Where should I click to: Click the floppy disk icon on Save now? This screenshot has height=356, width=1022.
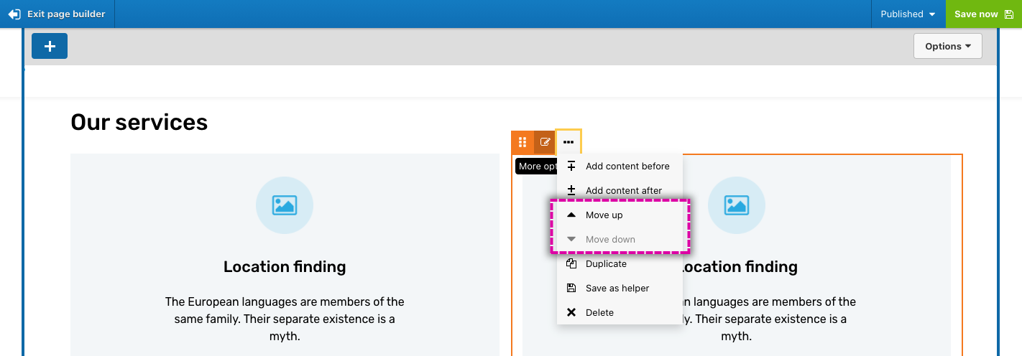click(x=1008, y=14)
